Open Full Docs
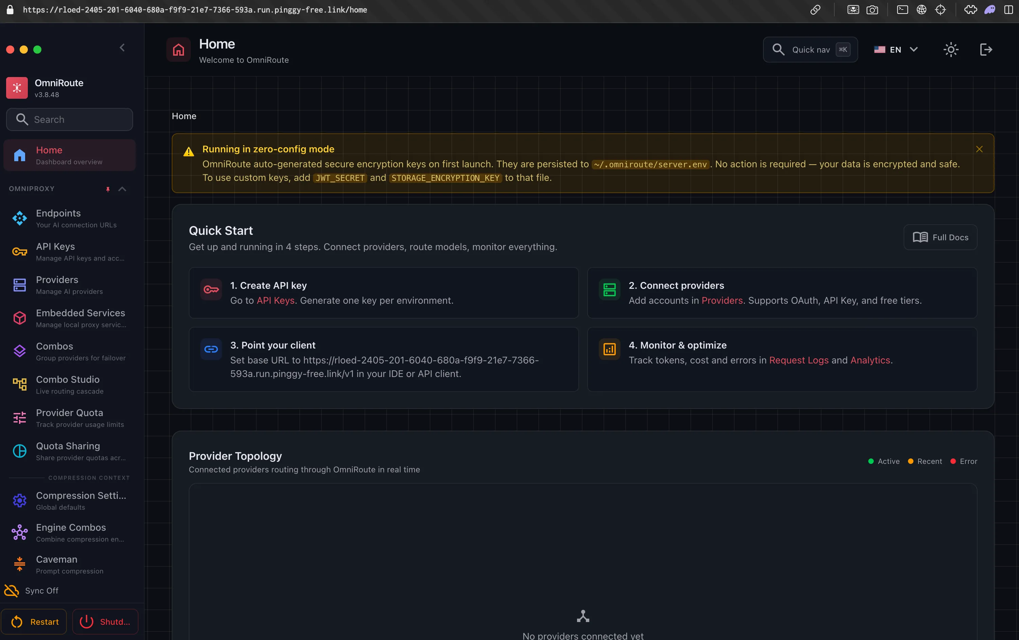The image size is (1019, 640). pyautogui.click(x=940, y=237)
